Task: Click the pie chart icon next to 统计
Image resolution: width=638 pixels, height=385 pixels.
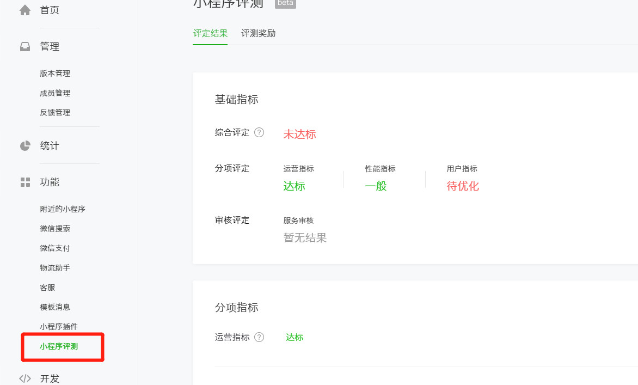Action: pyautogui.click(x=24, y=145)
